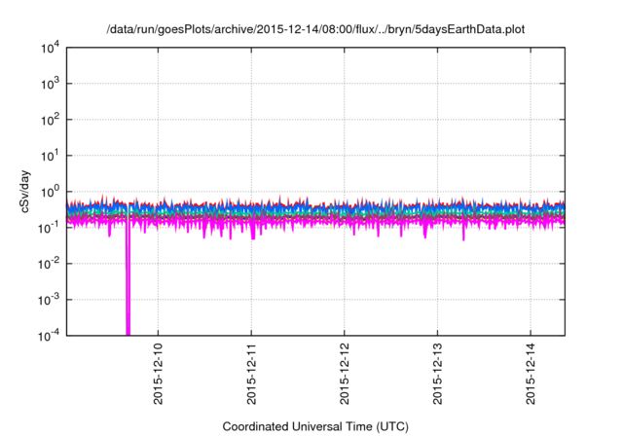Select the 2015-12-14 date tick label
The image size is (623, 436).
[x=531, y=374]
